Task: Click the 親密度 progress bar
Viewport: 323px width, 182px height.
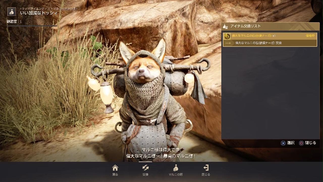Action: [x=32, y=26]
